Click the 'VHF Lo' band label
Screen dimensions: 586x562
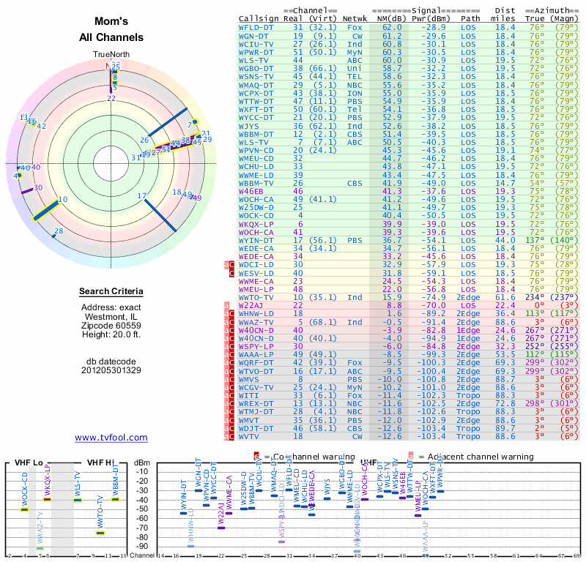coord(29,462)
